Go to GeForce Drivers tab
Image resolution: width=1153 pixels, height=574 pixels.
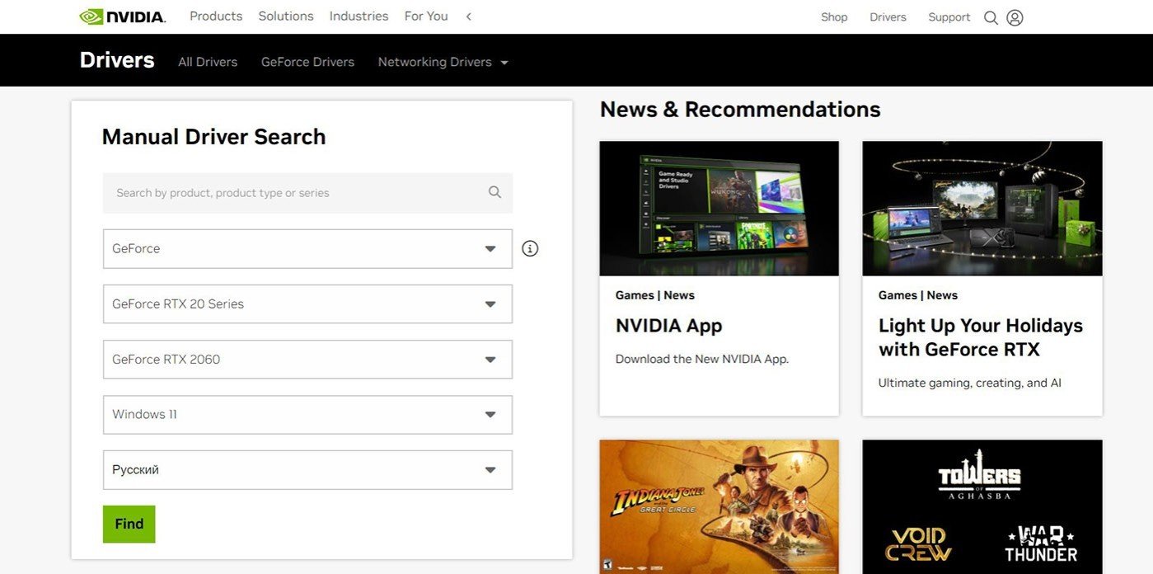(x=307, y=62)
